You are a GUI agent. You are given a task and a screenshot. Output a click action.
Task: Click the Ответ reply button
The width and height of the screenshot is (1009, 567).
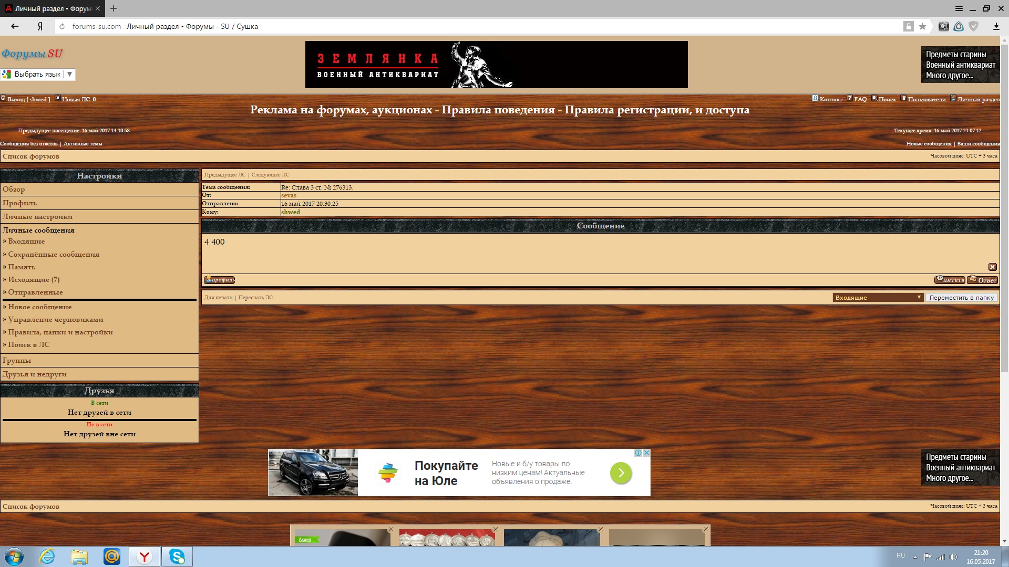[x=982, y=280]
